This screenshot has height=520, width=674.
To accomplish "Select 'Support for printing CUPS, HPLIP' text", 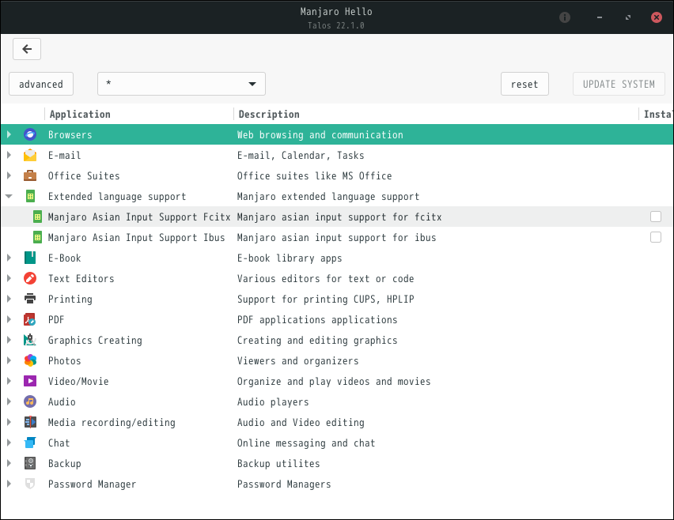I will click(325, 300).
